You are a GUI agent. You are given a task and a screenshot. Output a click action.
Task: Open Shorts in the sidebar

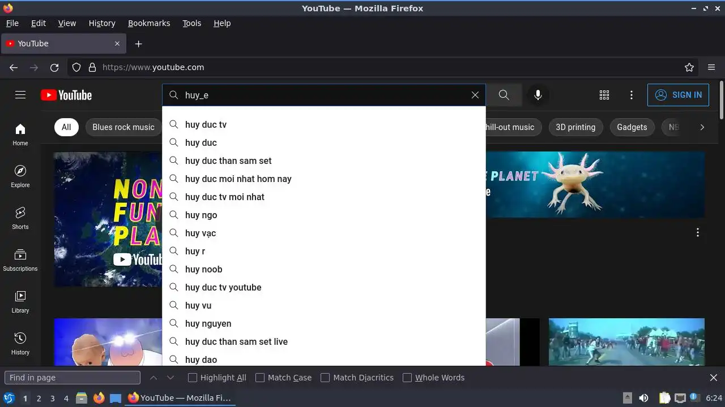coord(20,218)
